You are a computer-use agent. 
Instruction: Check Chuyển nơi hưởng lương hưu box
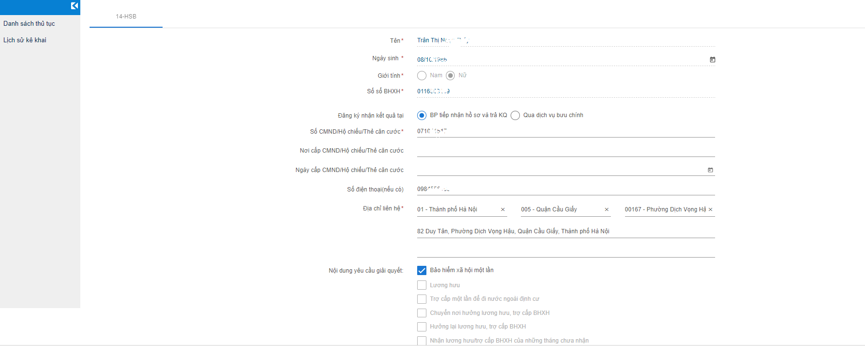coord(422,313)
